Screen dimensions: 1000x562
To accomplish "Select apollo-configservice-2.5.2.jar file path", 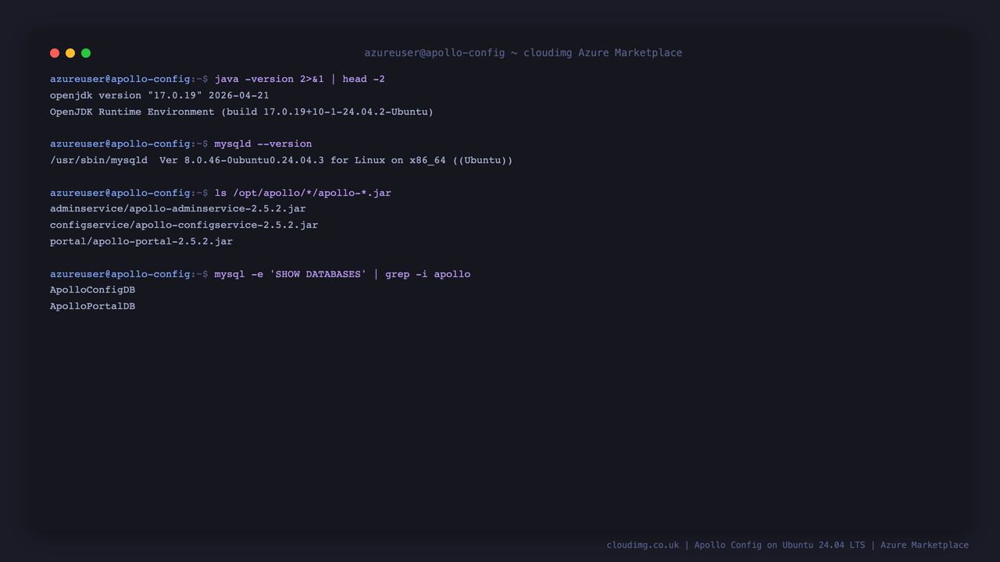I will click(x=184, y=225).
